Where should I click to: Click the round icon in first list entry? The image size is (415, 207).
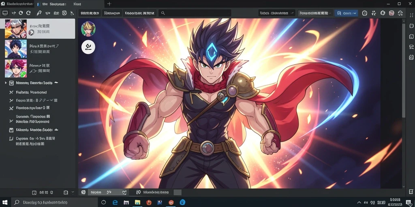pyautogui.click(x=31, y=32)
